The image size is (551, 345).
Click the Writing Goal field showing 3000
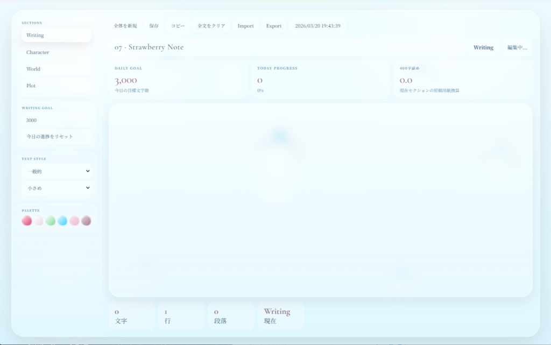[x=56, y=120]
